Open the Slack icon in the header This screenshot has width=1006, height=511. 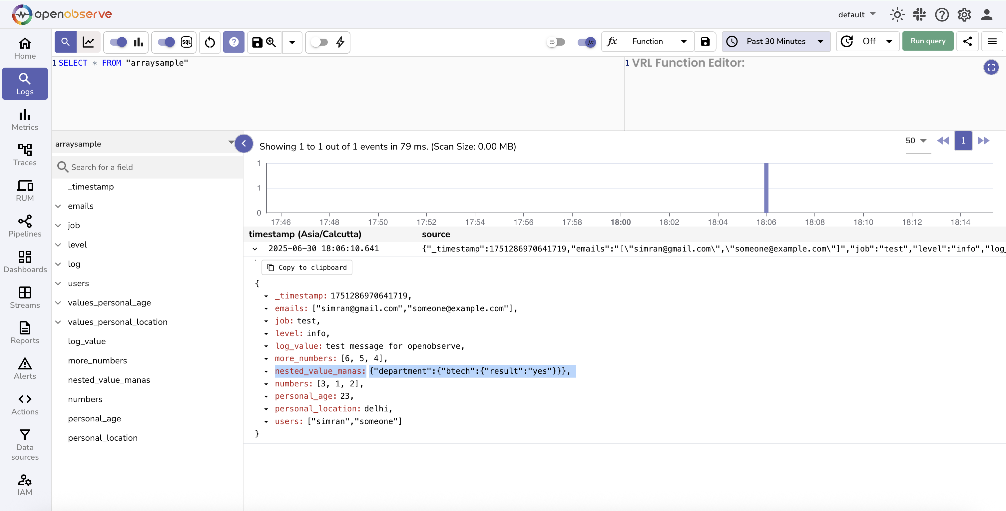tap(919, 14)
